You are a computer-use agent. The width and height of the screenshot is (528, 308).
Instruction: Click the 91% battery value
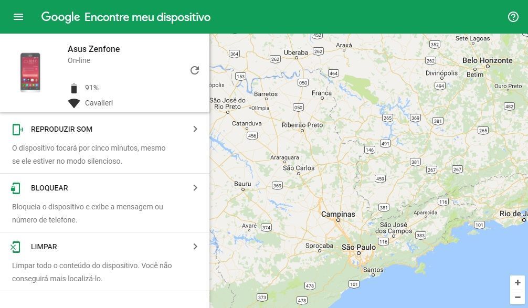click(x=92, y=88)
